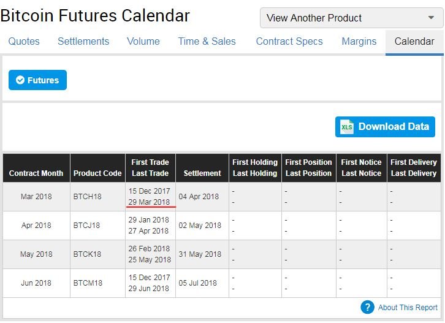
Task: Click the blue question mark help icon
Action: coord(368,307)
